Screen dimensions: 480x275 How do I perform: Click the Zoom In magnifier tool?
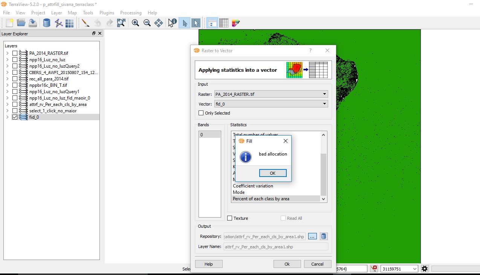[x=135, y=23]
